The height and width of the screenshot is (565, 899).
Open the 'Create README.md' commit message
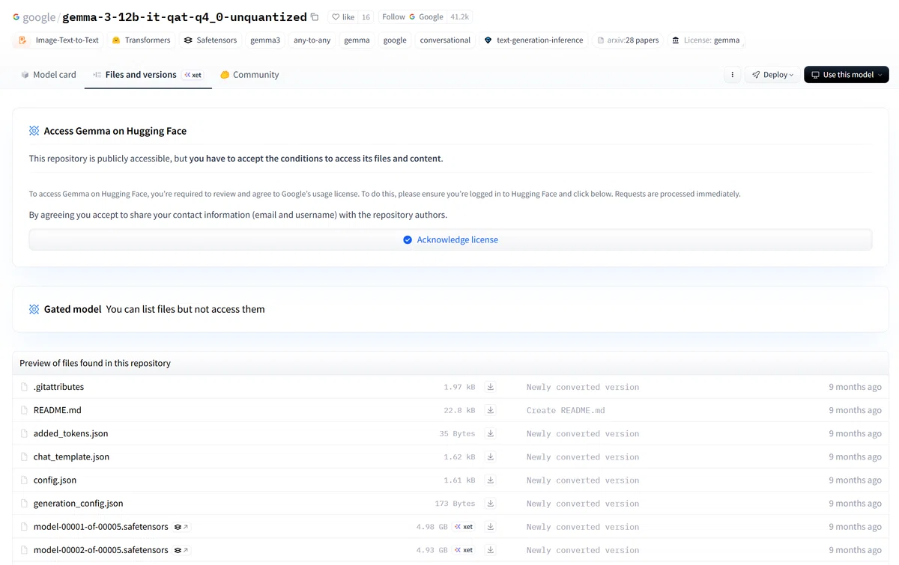[x=566, y=410]
